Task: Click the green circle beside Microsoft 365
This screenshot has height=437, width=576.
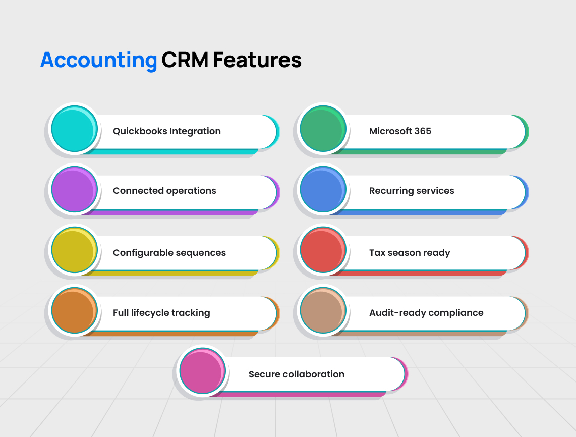Action: point(323,129)
